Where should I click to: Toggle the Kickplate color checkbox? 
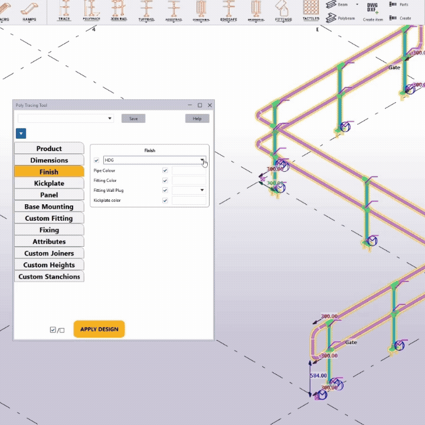[165, 201]
